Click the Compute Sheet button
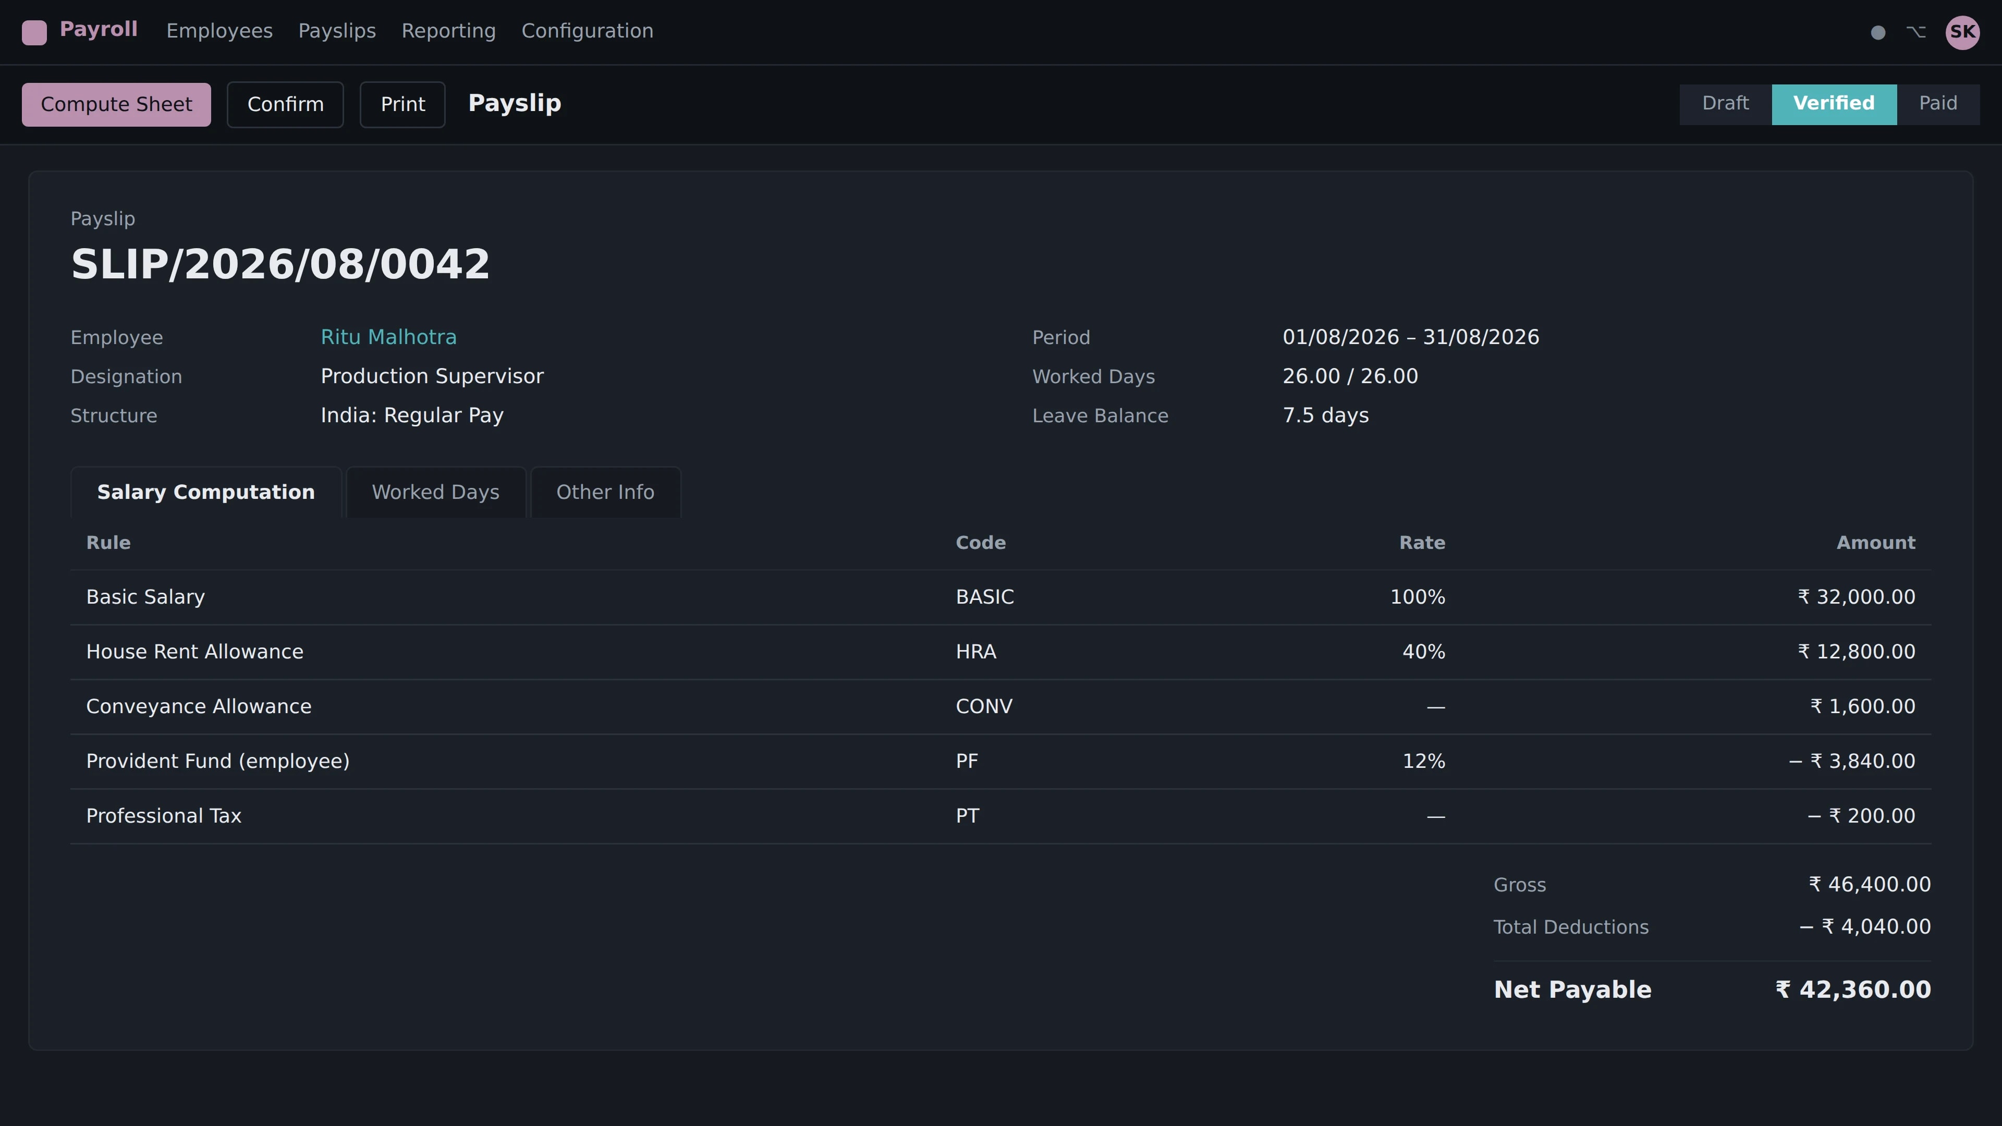 click(x=117, y=104)
